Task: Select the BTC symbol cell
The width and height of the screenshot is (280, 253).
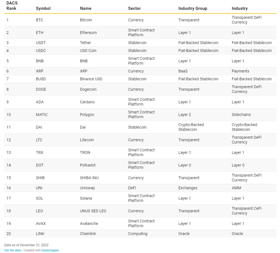Action: click(40, 20)
